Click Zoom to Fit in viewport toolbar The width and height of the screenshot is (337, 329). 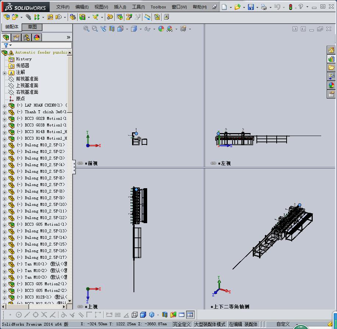(x=86, y=29)
